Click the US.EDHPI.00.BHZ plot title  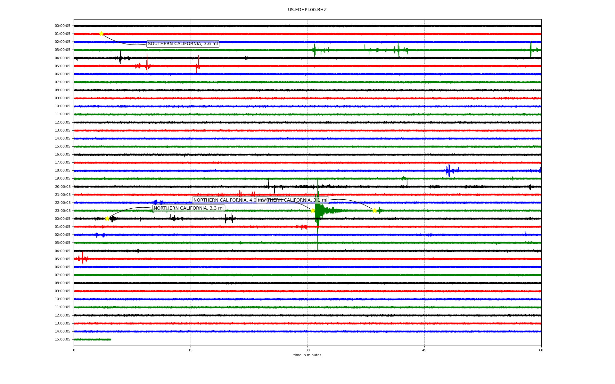pyautogui.click(x=307, y=10)
